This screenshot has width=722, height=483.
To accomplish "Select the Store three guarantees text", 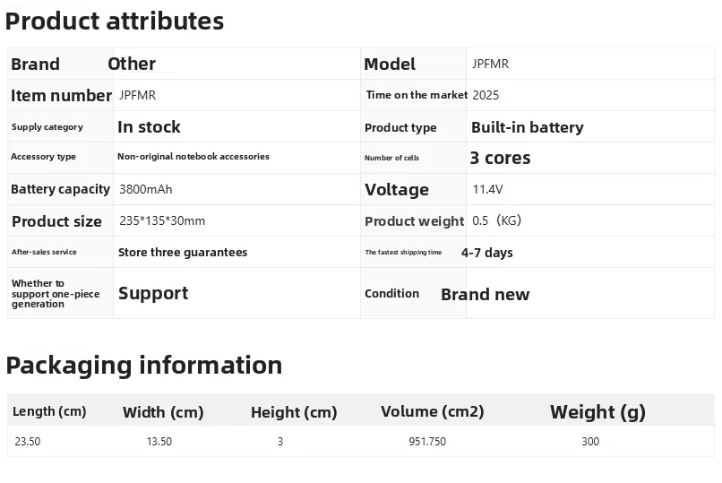I will [x=183, y=253].
